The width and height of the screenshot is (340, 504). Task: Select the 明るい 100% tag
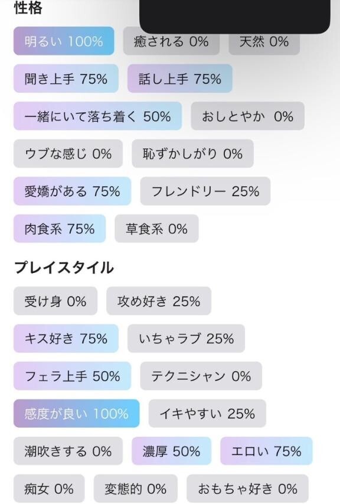tap(64, 41)
